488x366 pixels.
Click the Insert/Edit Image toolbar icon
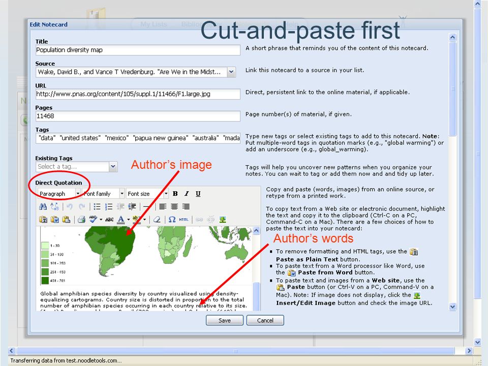click(x=223, y=220)
